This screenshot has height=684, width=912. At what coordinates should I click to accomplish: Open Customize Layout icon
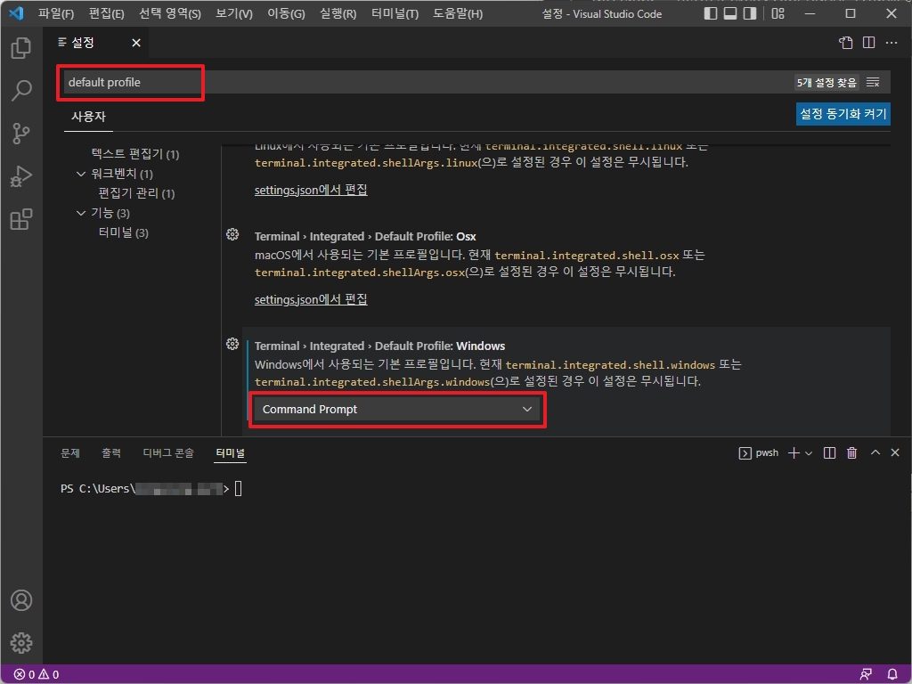coord(778,13)
